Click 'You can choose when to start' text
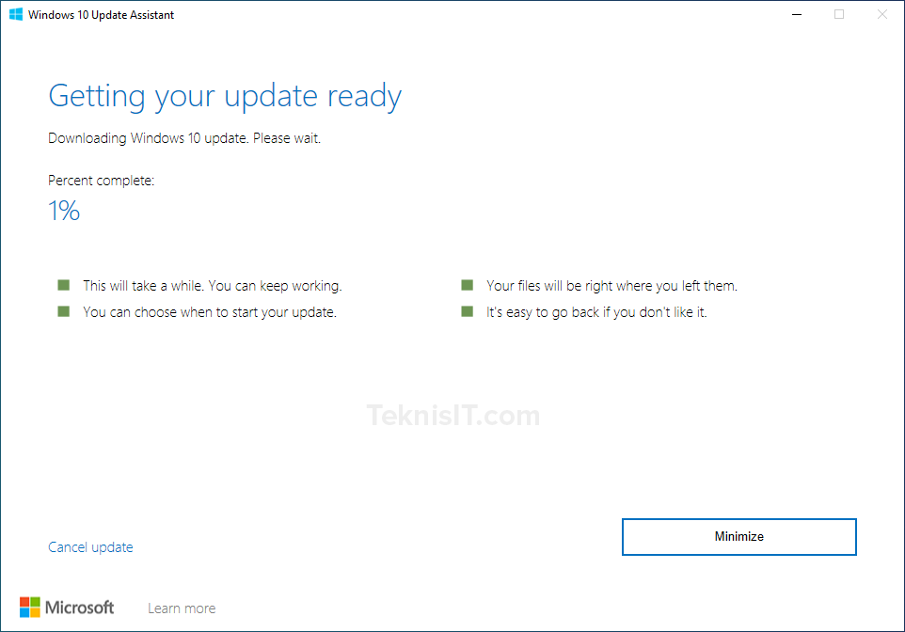Screen dimensions: 905x632 point(210,312)
